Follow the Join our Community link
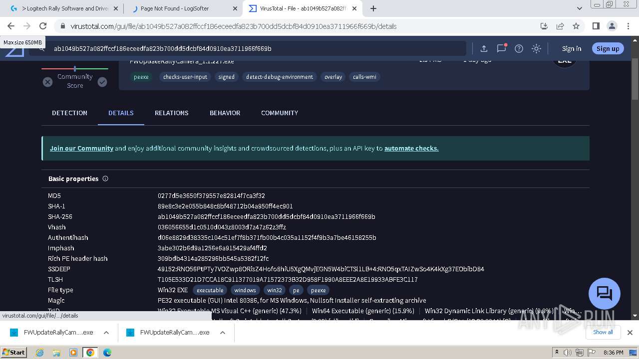 pos(81,148)
